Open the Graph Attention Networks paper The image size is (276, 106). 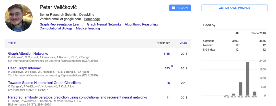point(28,54)
